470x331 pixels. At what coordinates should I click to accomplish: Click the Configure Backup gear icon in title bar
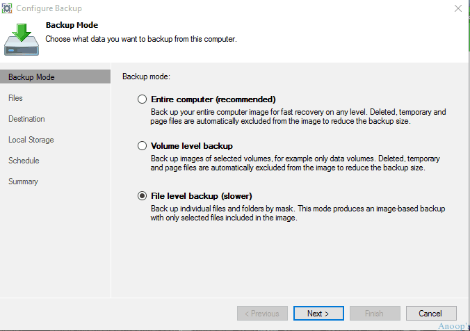[x=7, y=8]
